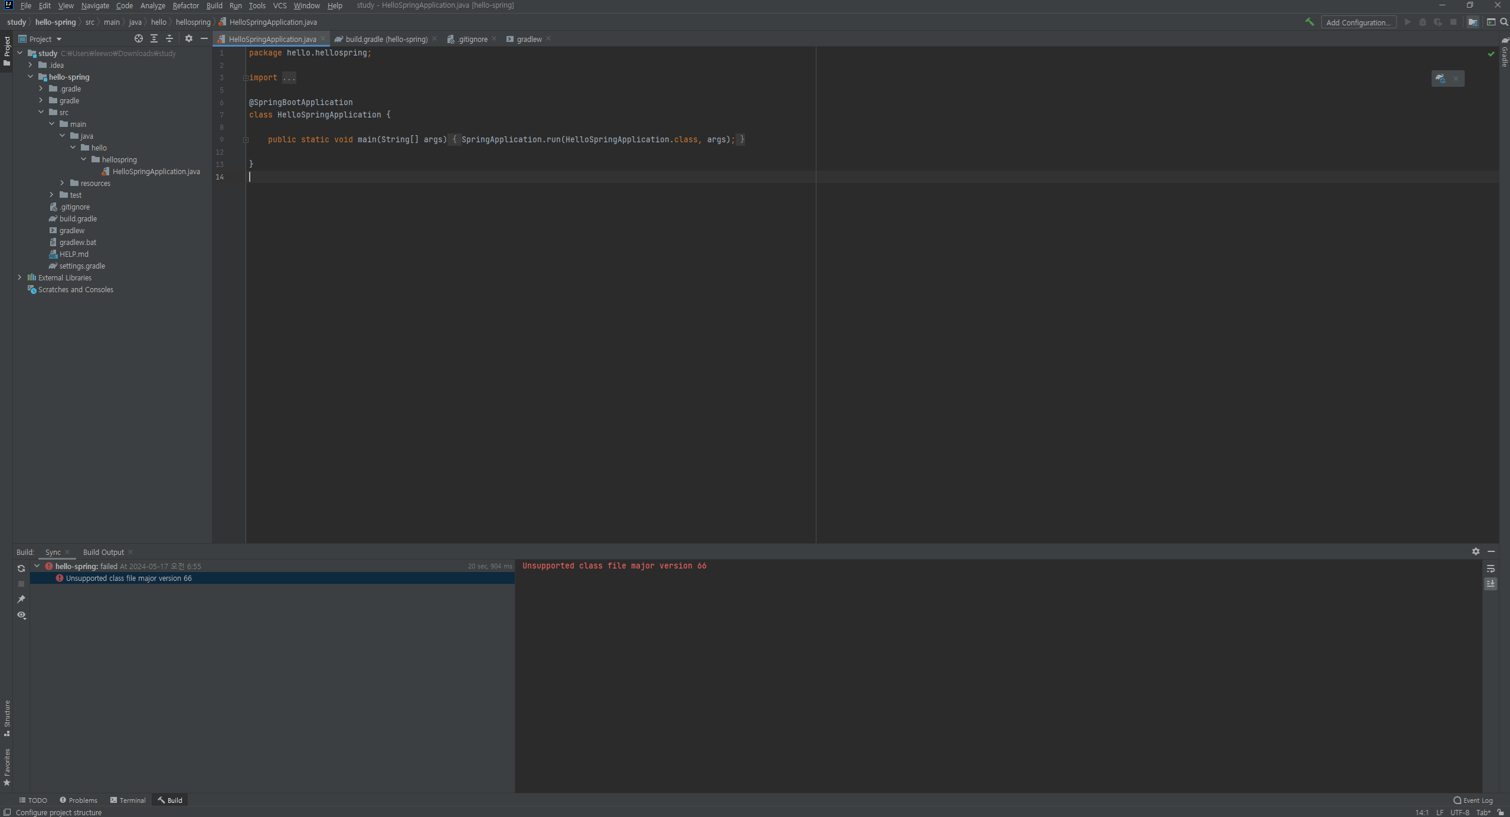This screenshot has height=817, width=1510.
Task: Open the Refactor menu
Action: coord(185,5)
